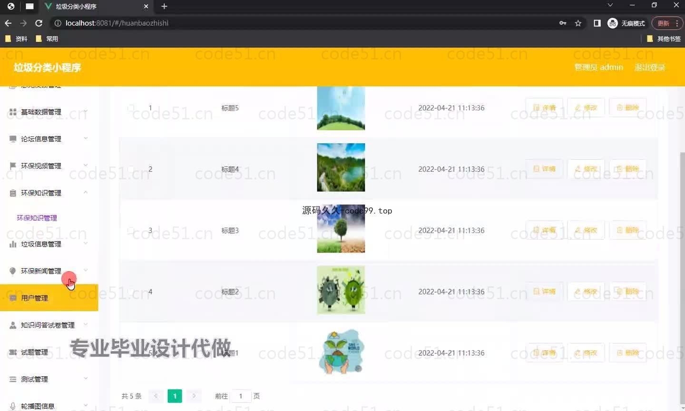Click the site info icon in address bar
Screen dimensions: 685x411
(x=58, y=23)
